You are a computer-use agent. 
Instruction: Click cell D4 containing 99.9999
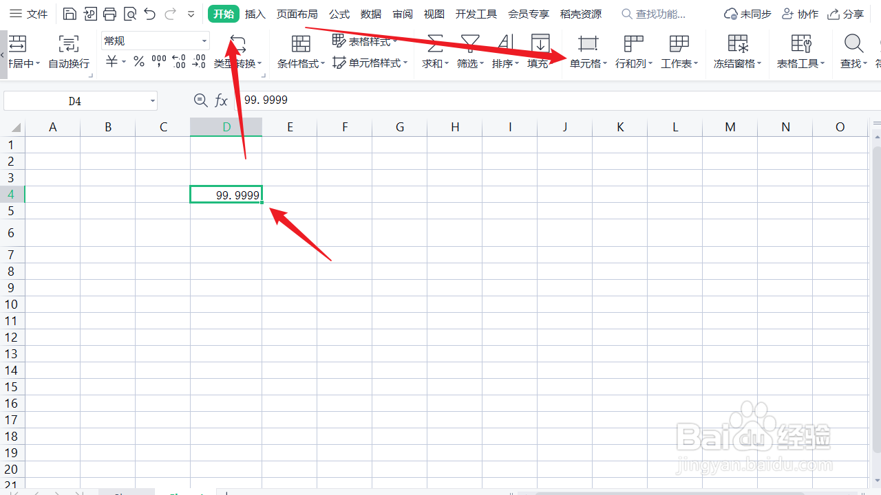coord(226,195)
